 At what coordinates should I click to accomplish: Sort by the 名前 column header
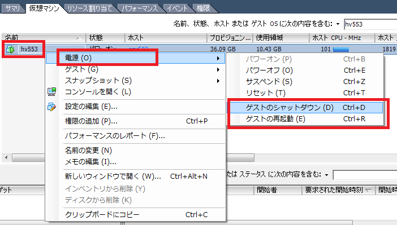coord(44,38)
